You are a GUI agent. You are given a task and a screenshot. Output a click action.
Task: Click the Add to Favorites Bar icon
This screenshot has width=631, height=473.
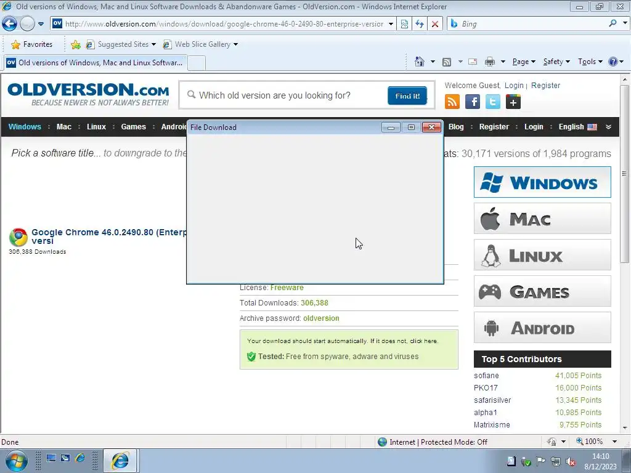click(75, 44)
